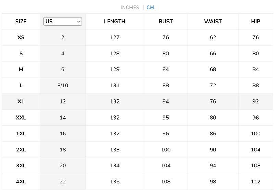274x191 pixels.
Task: Click the SIZE column header
Action: [21, 22]
